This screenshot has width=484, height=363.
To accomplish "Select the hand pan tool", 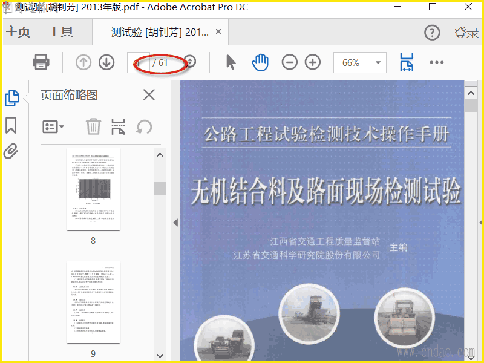I will point(260,62).
